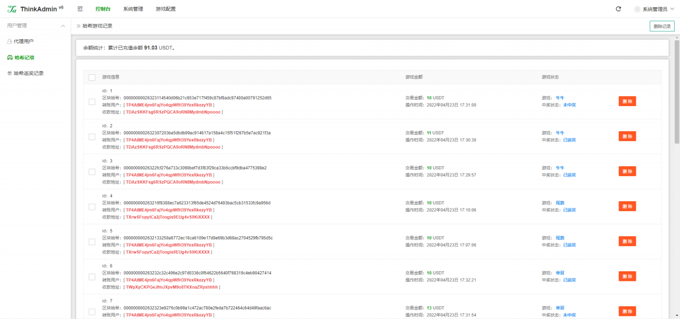This screenshot has width=680, height=319.
Task: Check the checkbox for record id 1
Action: 92,102
